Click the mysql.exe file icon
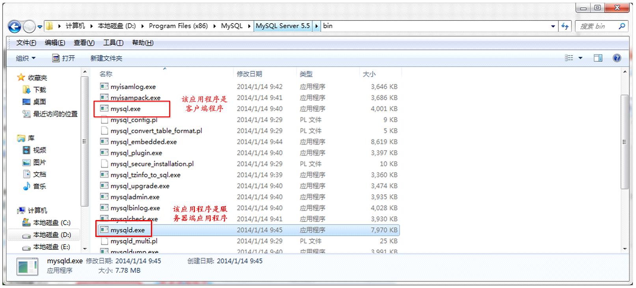636x288 pixels. [x=104, y=108]
